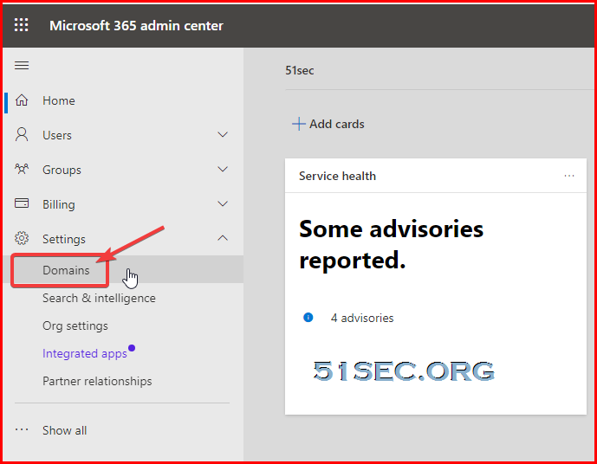Click the Groups people icon
This screenshot has height=464, width=597.
pos(22,169)
